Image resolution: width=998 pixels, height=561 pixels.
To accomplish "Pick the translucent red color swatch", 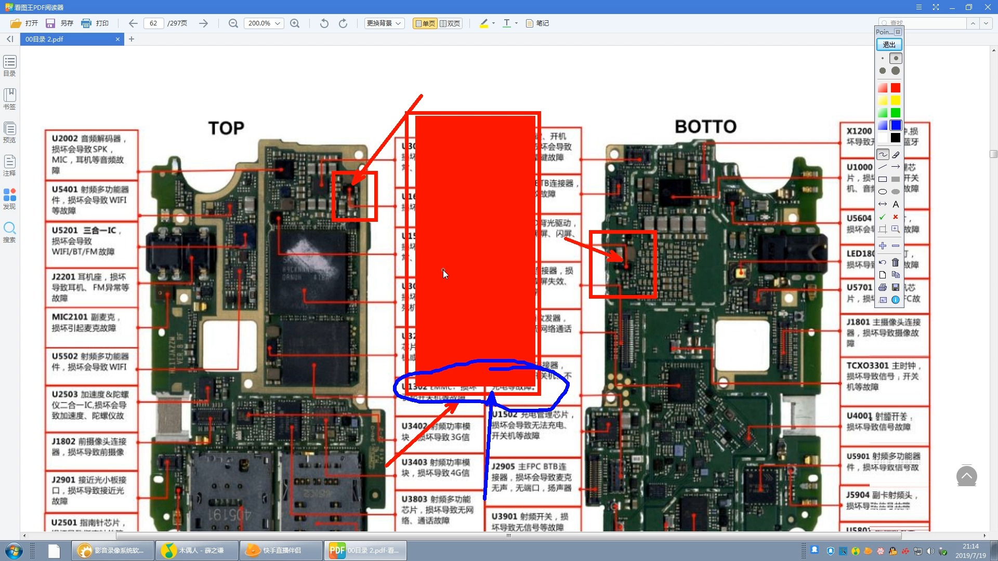I will point(883,88).
